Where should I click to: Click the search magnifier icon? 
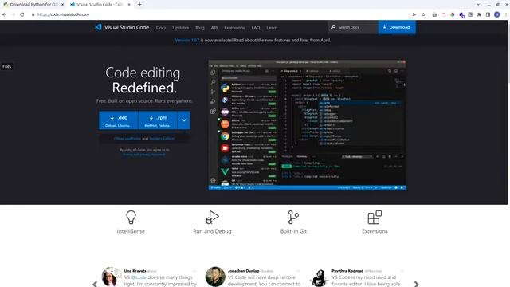tap(333, 27)
